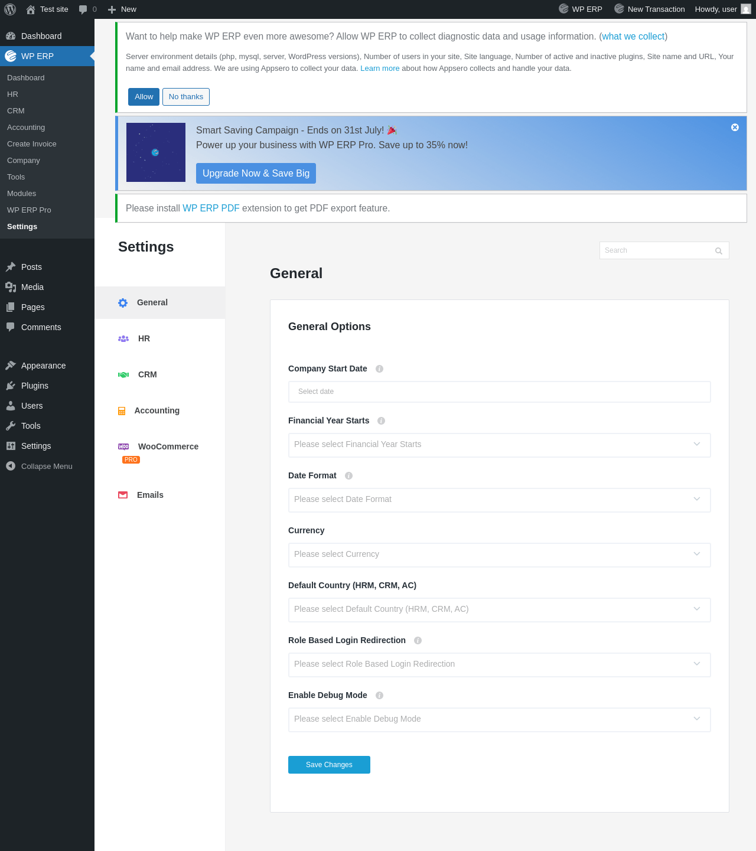The height and width of the screenshot is (851, 756).
Task: Open the Accounting settings tab
Action: click(159, 410)
